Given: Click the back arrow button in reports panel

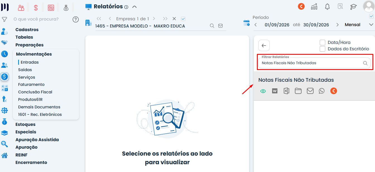Looking at the screenshot, I should tap(264, 46).
